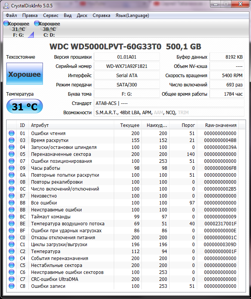Click status orb for Повторные попытки раскрутки
The width and height of the screenshot is (251, 299).
[x=12, y=175]
